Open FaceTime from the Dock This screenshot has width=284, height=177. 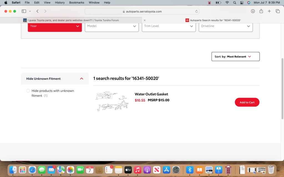tap(80, 170)
